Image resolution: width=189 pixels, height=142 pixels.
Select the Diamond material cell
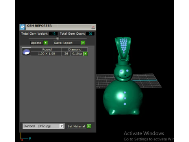pos(75,49)
